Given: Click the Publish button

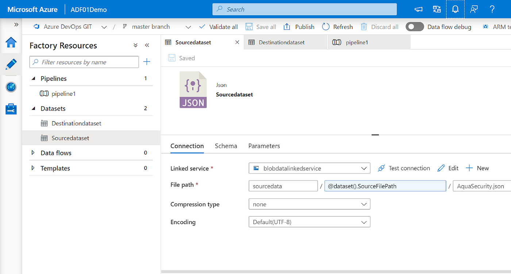Looking at the screenshot, I should click(x=299, y=27).
